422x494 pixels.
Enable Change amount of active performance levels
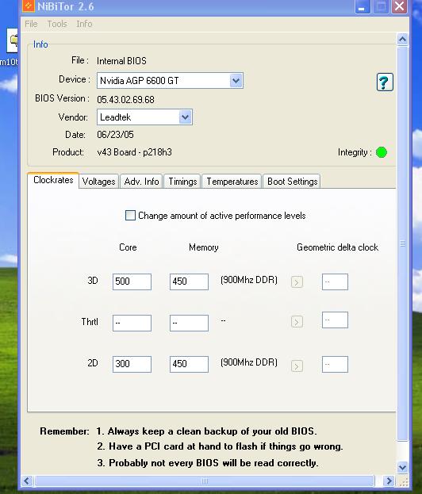click(130, 216)
